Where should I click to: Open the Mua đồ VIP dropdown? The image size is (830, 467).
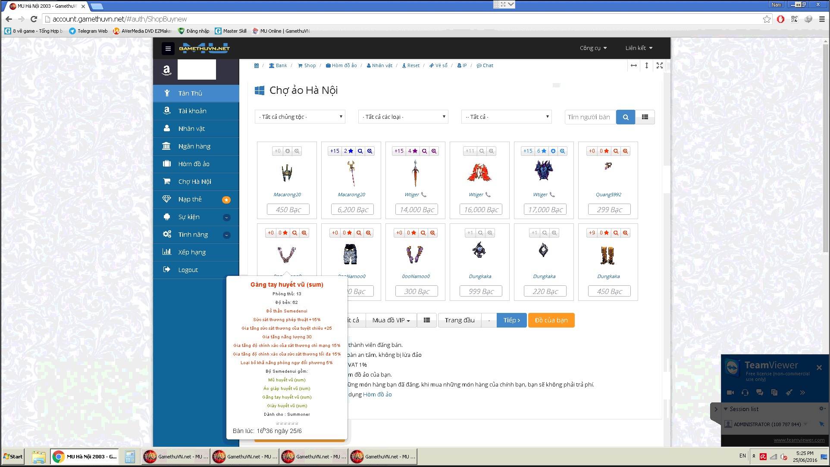[x=391, y=320]
